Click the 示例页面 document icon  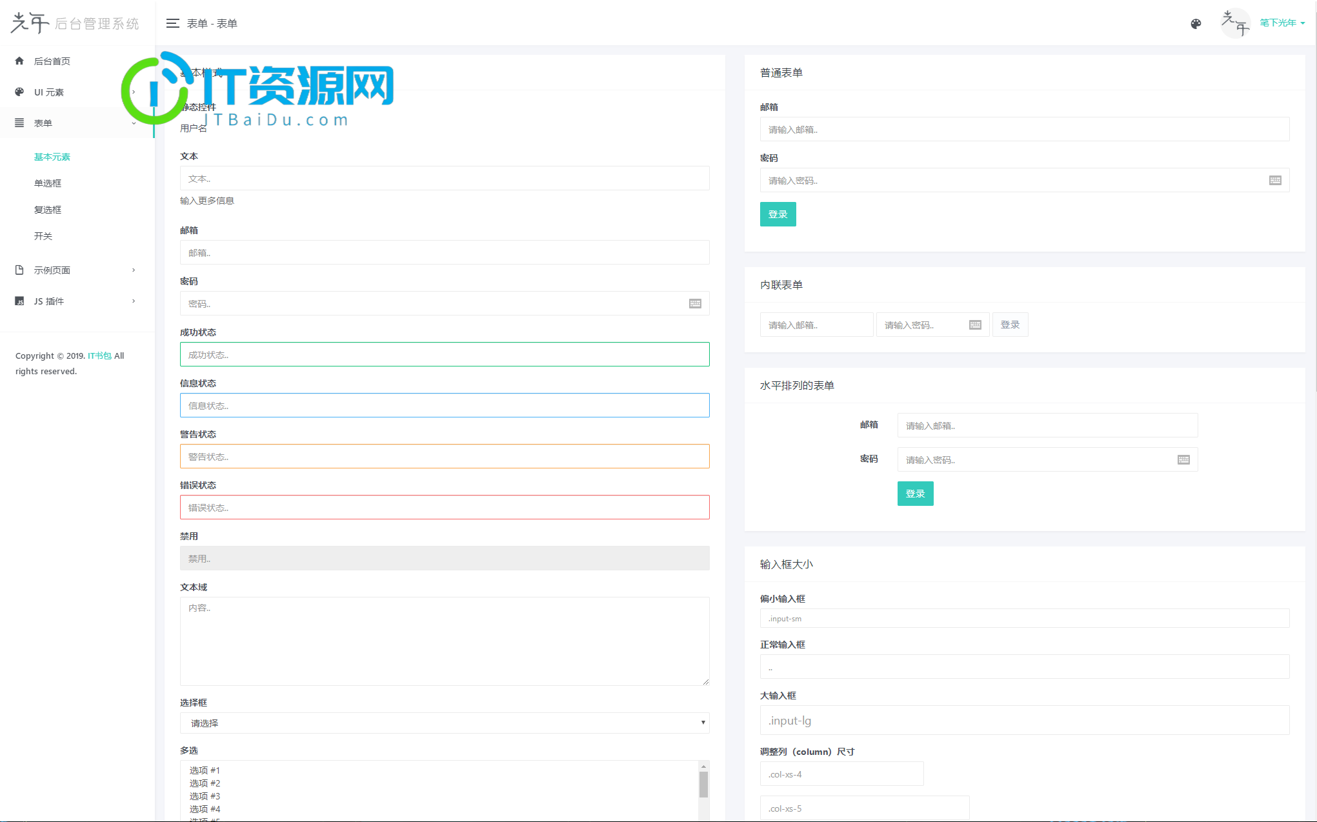19,269
